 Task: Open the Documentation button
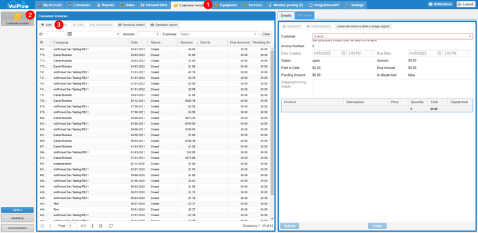tap(17, 228)
